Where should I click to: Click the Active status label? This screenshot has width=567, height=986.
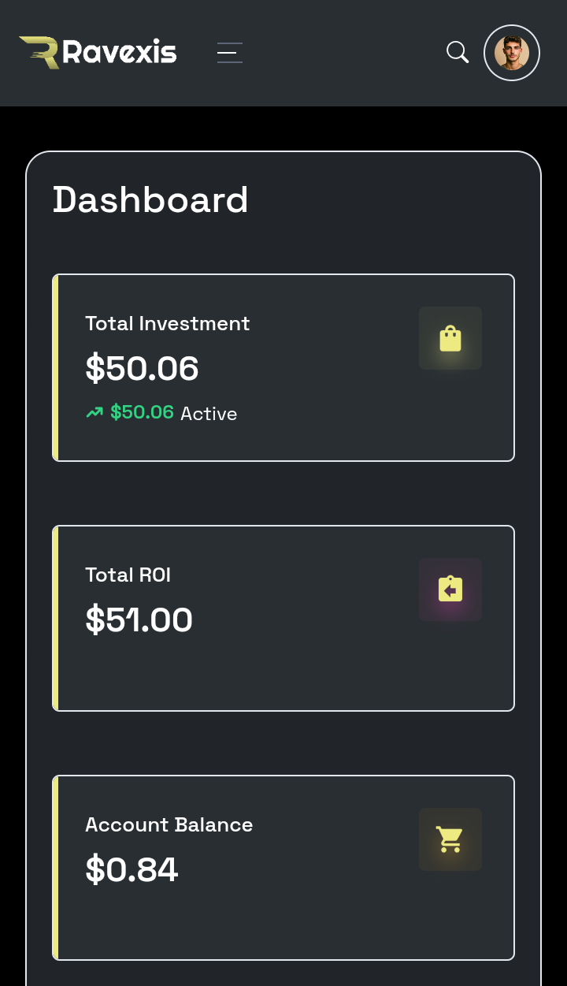(209, 414)
